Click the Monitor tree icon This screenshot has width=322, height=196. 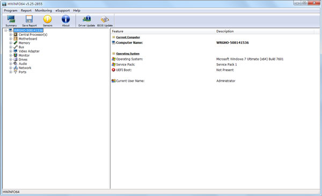coord(16,55)
